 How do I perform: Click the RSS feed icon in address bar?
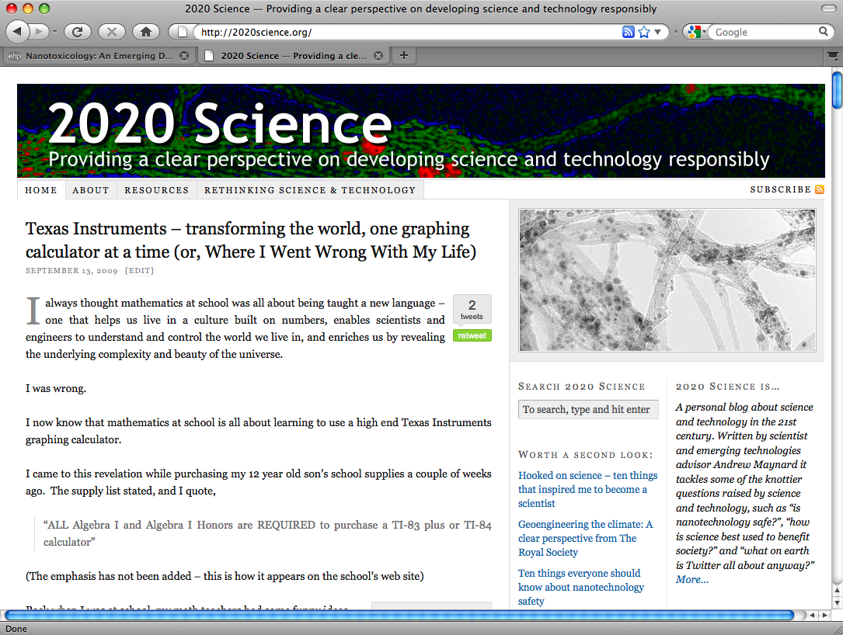click(x=628, y=33)
